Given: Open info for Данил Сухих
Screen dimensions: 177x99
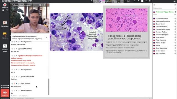Looking at the screenshot, I should point(175,24).
